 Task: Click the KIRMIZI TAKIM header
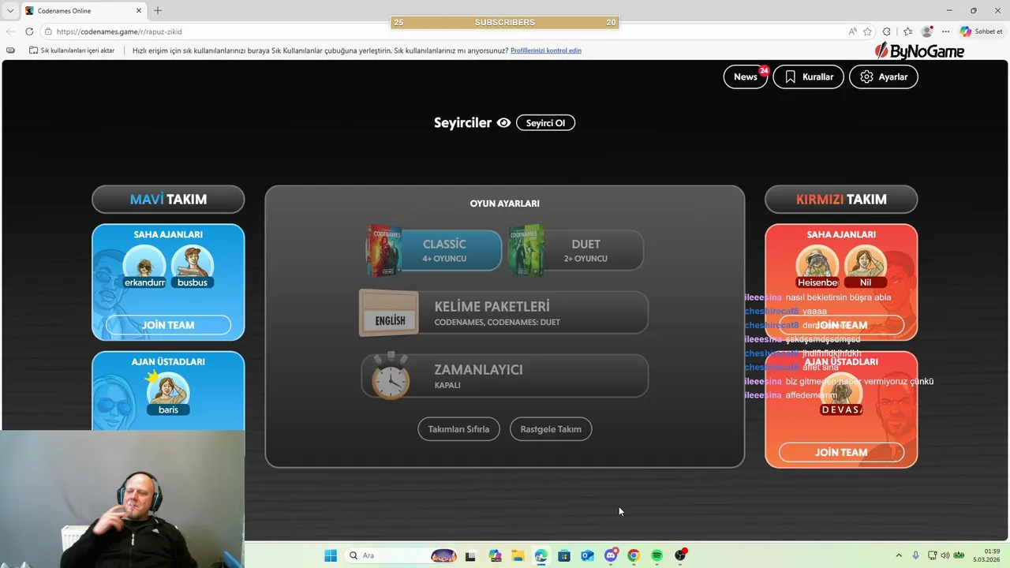[x=841, y=200]
